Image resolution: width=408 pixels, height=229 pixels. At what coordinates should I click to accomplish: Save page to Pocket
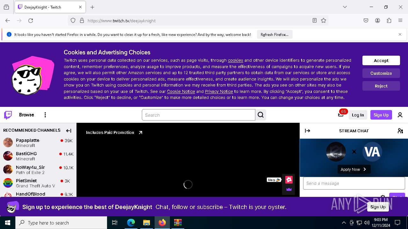point(366,20)
